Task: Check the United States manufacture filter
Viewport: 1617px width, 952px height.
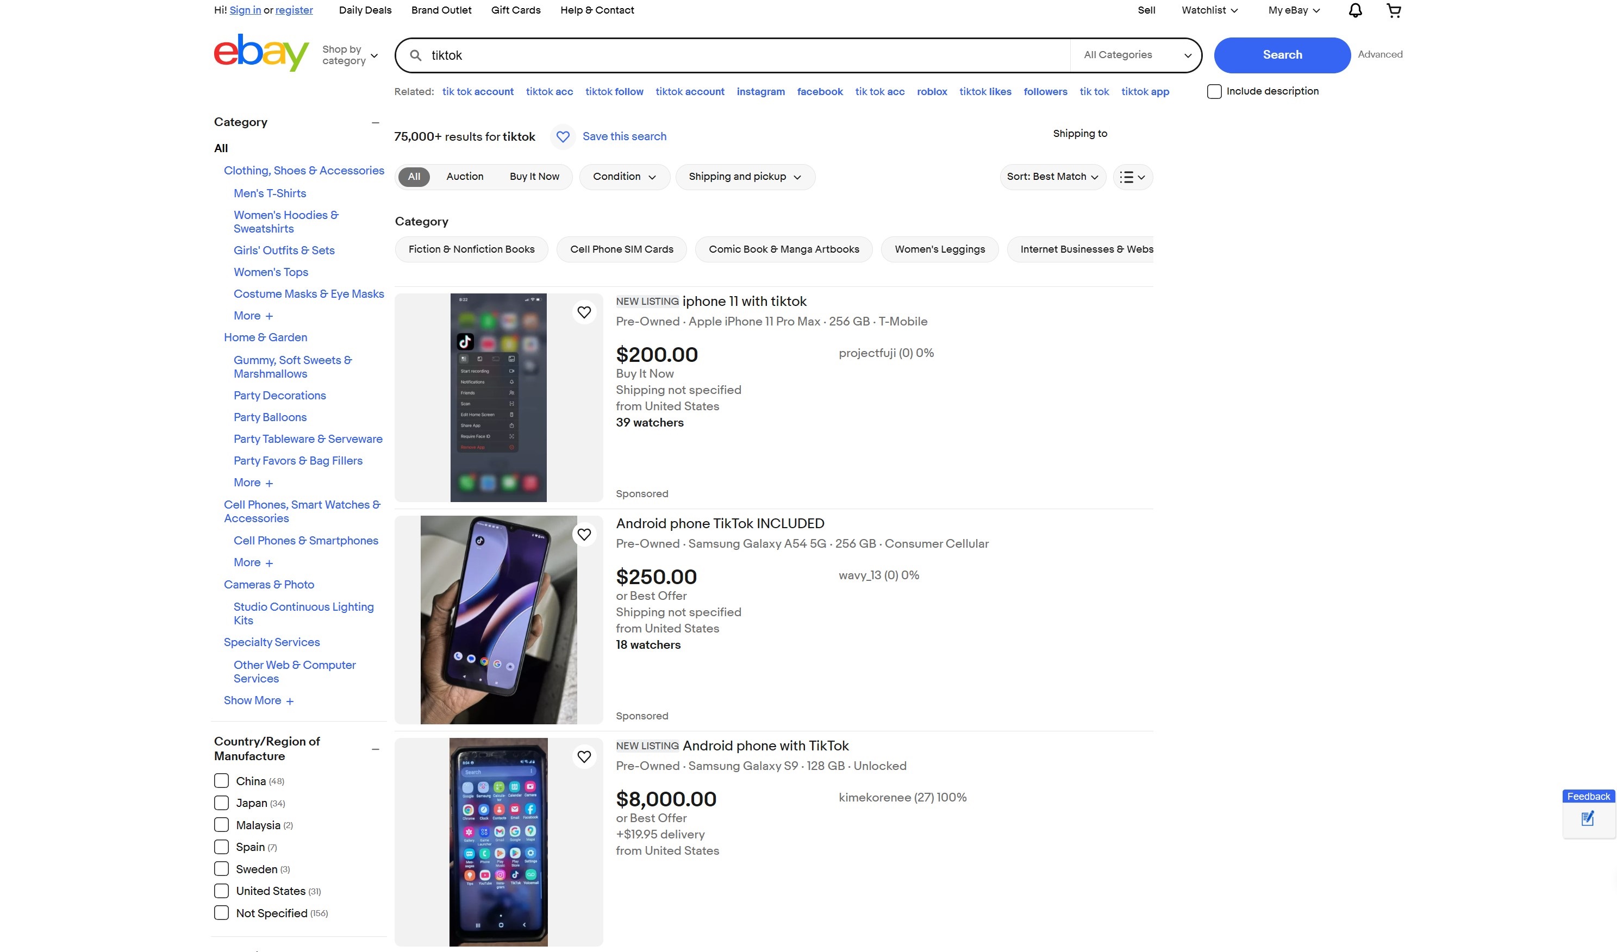Action: click(x=221, y=891)
